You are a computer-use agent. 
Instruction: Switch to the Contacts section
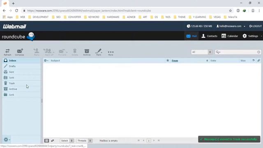(x=209, y=36)
